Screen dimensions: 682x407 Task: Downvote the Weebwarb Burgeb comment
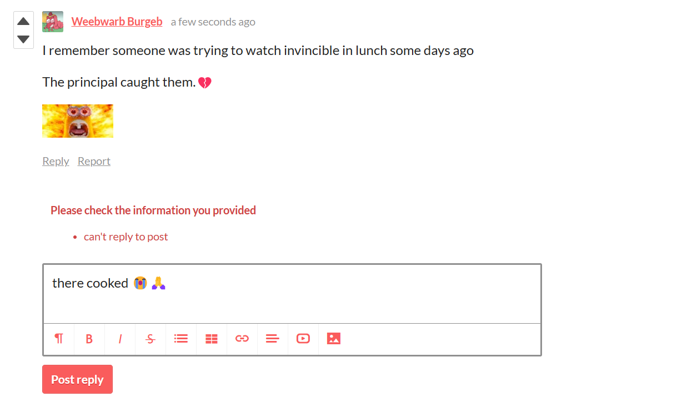click(x=23, y=39)
